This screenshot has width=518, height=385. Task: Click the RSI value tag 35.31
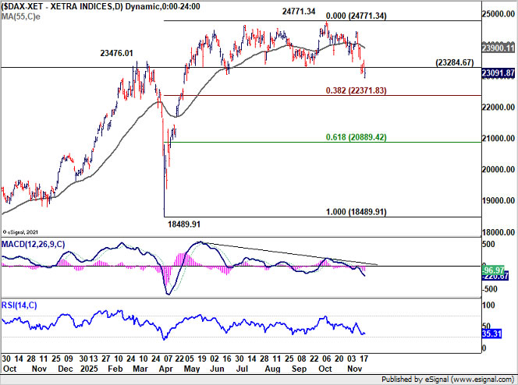point(491,334)
